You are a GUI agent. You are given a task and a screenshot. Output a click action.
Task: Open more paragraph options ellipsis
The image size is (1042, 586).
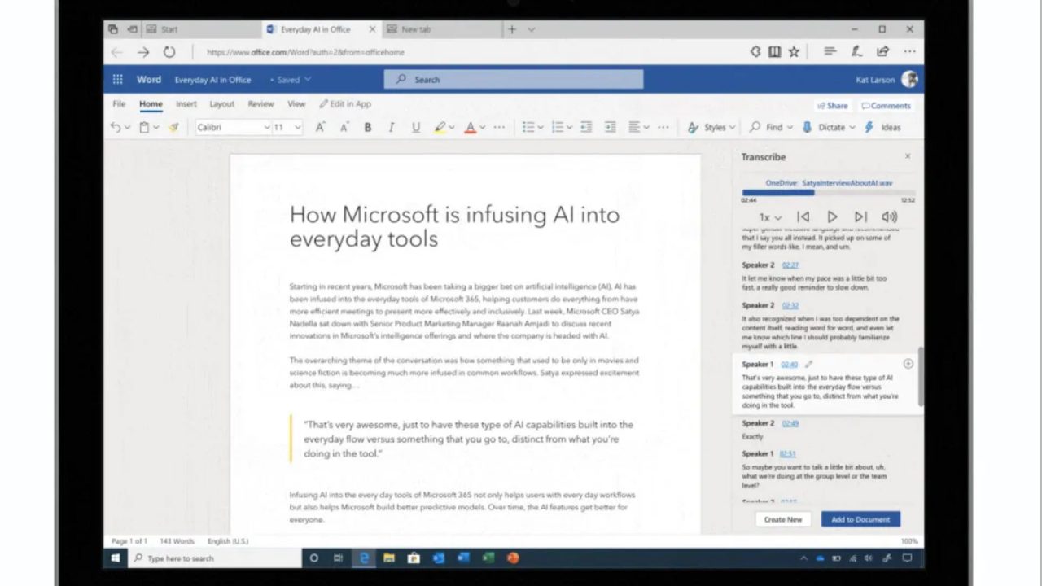[663, 128]
